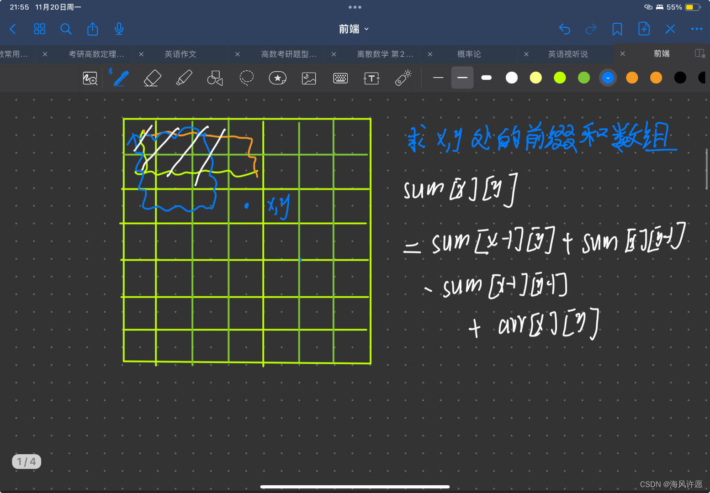Switch to the 高数考研题型 tab
This screenshot has width=710, height=493.
point(289,54)
